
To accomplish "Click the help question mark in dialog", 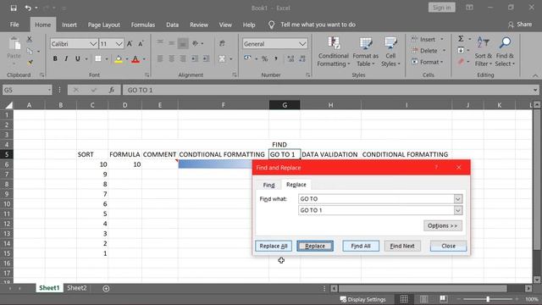I will pyautogui.click(x=436, y=168).
